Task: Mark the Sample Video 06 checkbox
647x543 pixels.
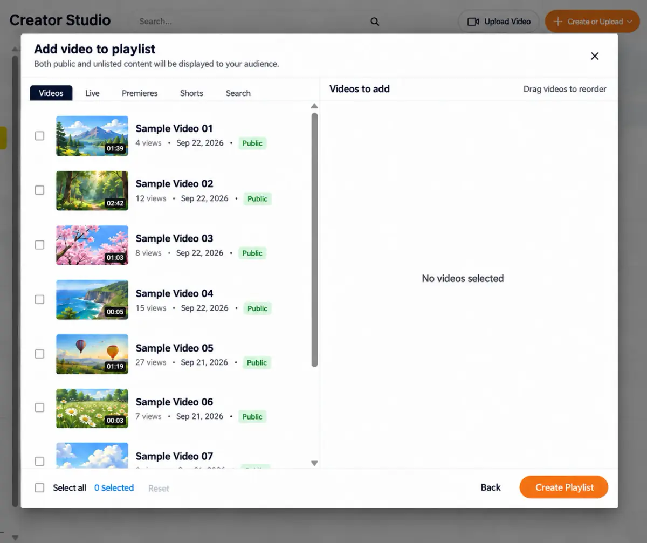Action: (39, 408)
